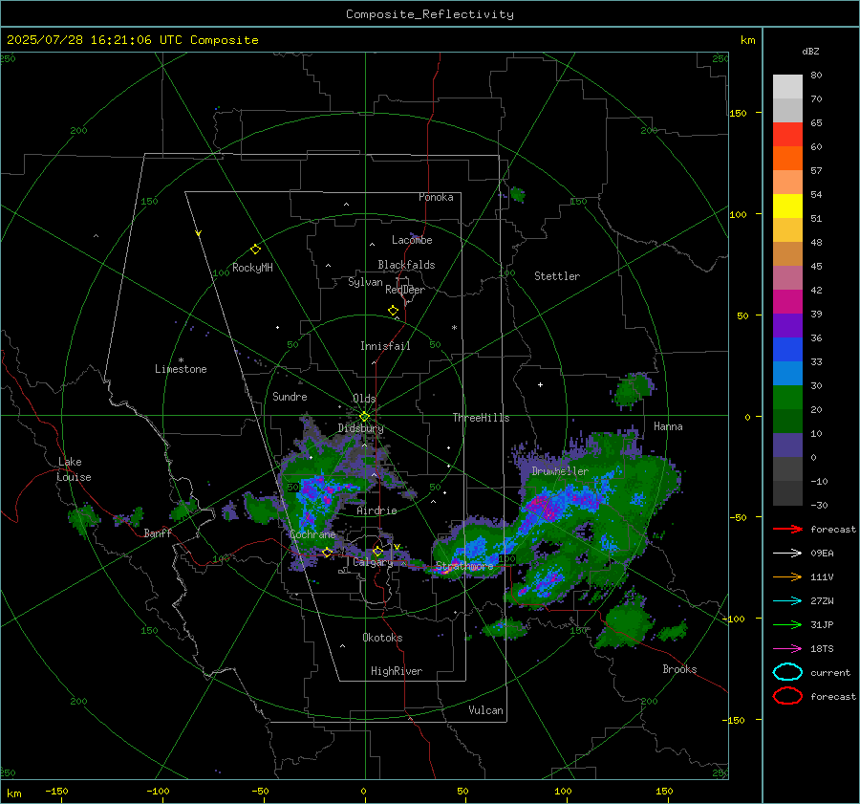Click the yellow diamond marker south of RedDeer
Image resolution: width=860 pixels, height=804 pixels.
tap(393, 311)
